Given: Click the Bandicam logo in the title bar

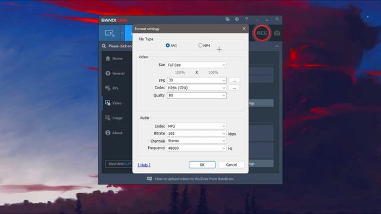Looking at the screenshot, I should (114, 20).
